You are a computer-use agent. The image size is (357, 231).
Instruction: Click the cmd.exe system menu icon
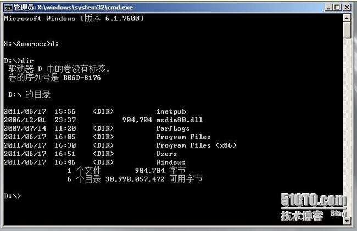8,8
